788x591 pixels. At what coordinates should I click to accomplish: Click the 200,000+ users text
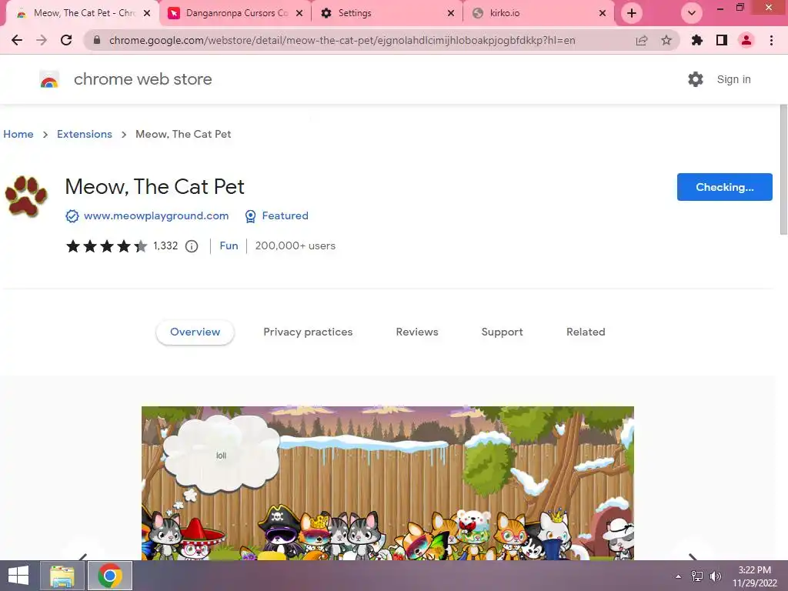tap(295, 245)
